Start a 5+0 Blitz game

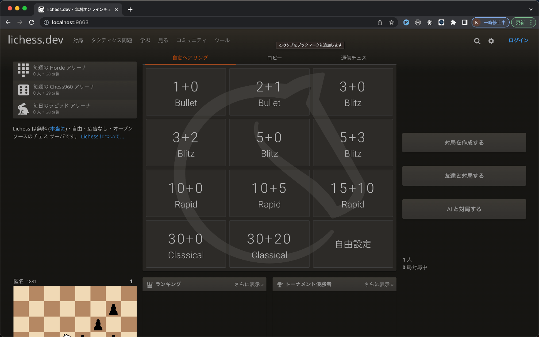(269, 143)
